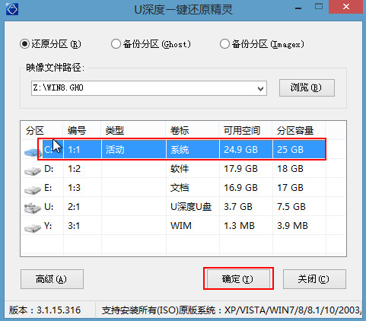Image resolution: width=366 pixels, height=321 pixels.
Task: Expand the image file path dropdown arrow
Action: click(x=260, y=88)
